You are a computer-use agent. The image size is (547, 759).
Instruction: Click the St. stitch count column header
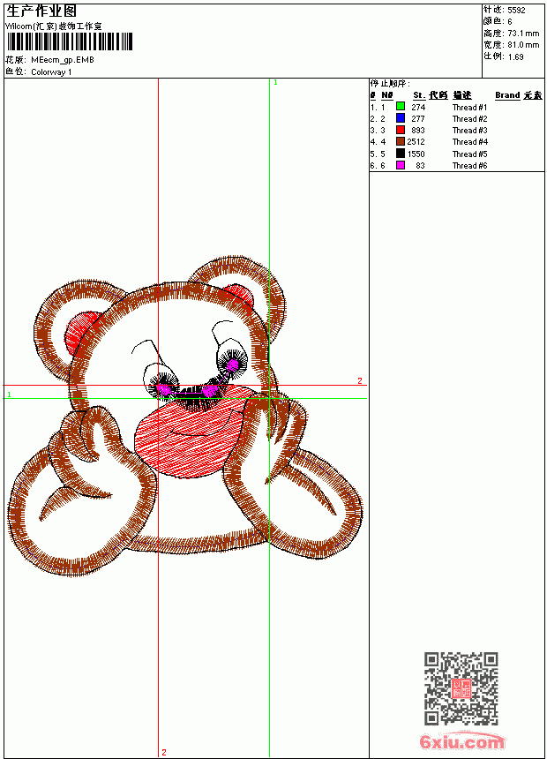[x=419, y=95]
